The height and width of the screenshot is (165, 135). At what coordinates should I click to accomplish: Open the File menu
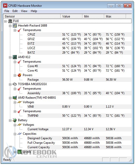(x=7, y=11)
